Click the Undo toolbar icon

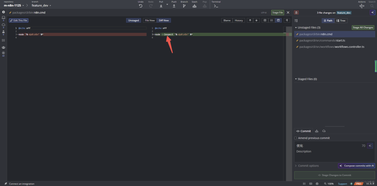click(141, 6)
